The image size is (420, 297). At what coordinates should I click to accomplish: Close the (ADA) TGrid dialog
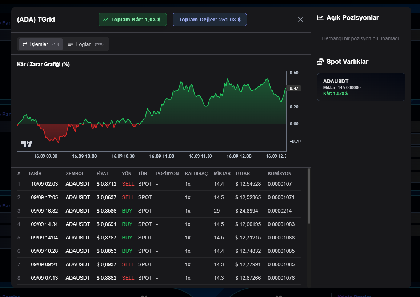[300, 20]
